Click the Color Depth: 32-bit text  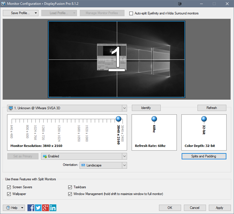[x=200, y=146]
